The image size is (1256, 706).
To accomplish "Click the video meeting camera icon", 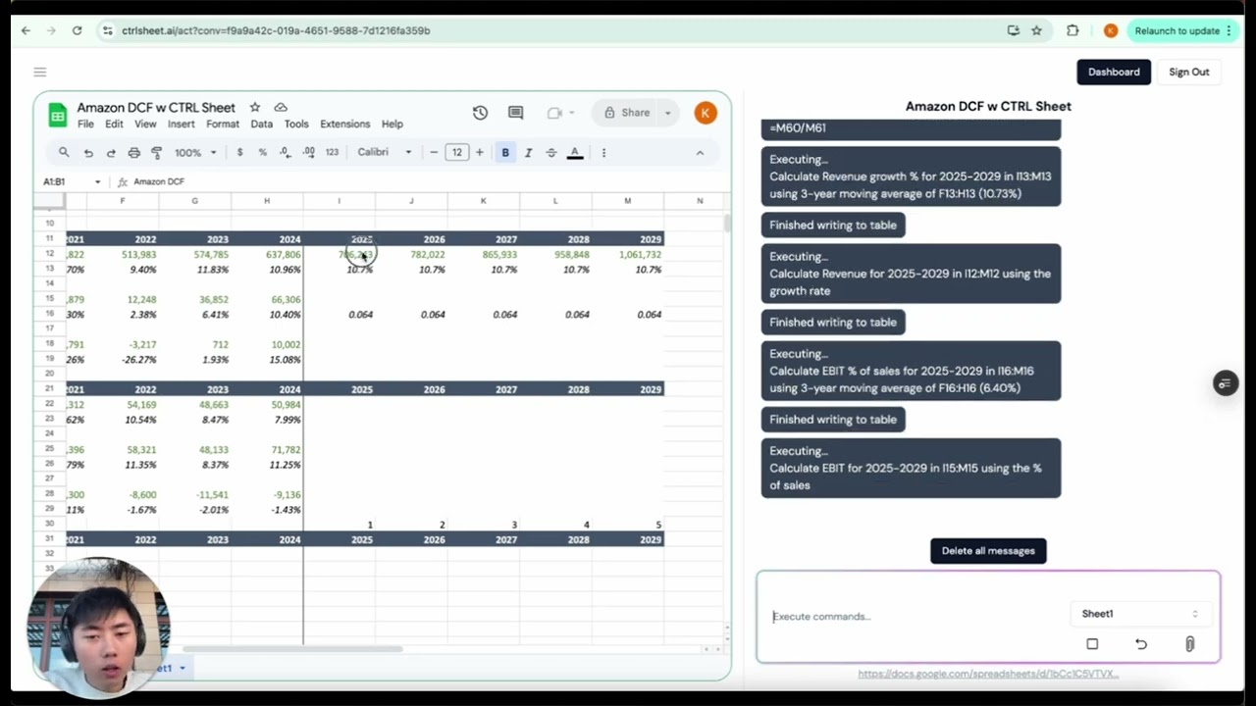I will (554, 113).
